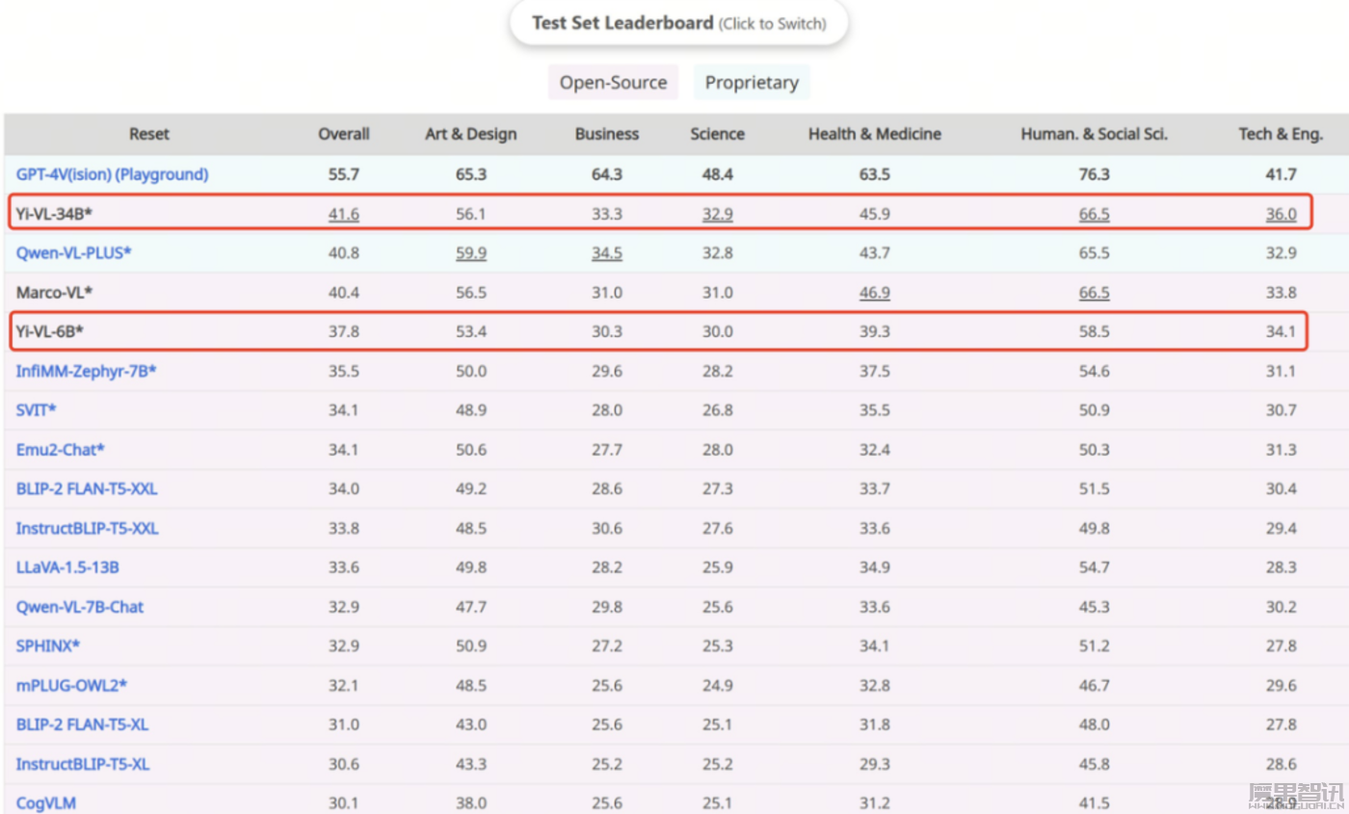Click CogVLM Art & Design score 38.0
Screen dimensions: 1349x814
pyautogui.click(x=471, y=803)
